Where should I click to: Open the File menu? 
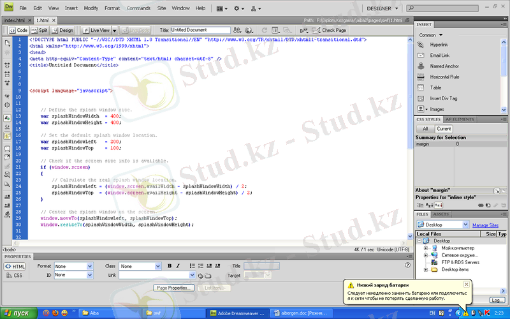click(x=23, y=8)
